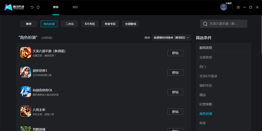Screen dimensions: 262x131
Task: Click the 仙剑奇侠传OL title
Action: (43, 90)
